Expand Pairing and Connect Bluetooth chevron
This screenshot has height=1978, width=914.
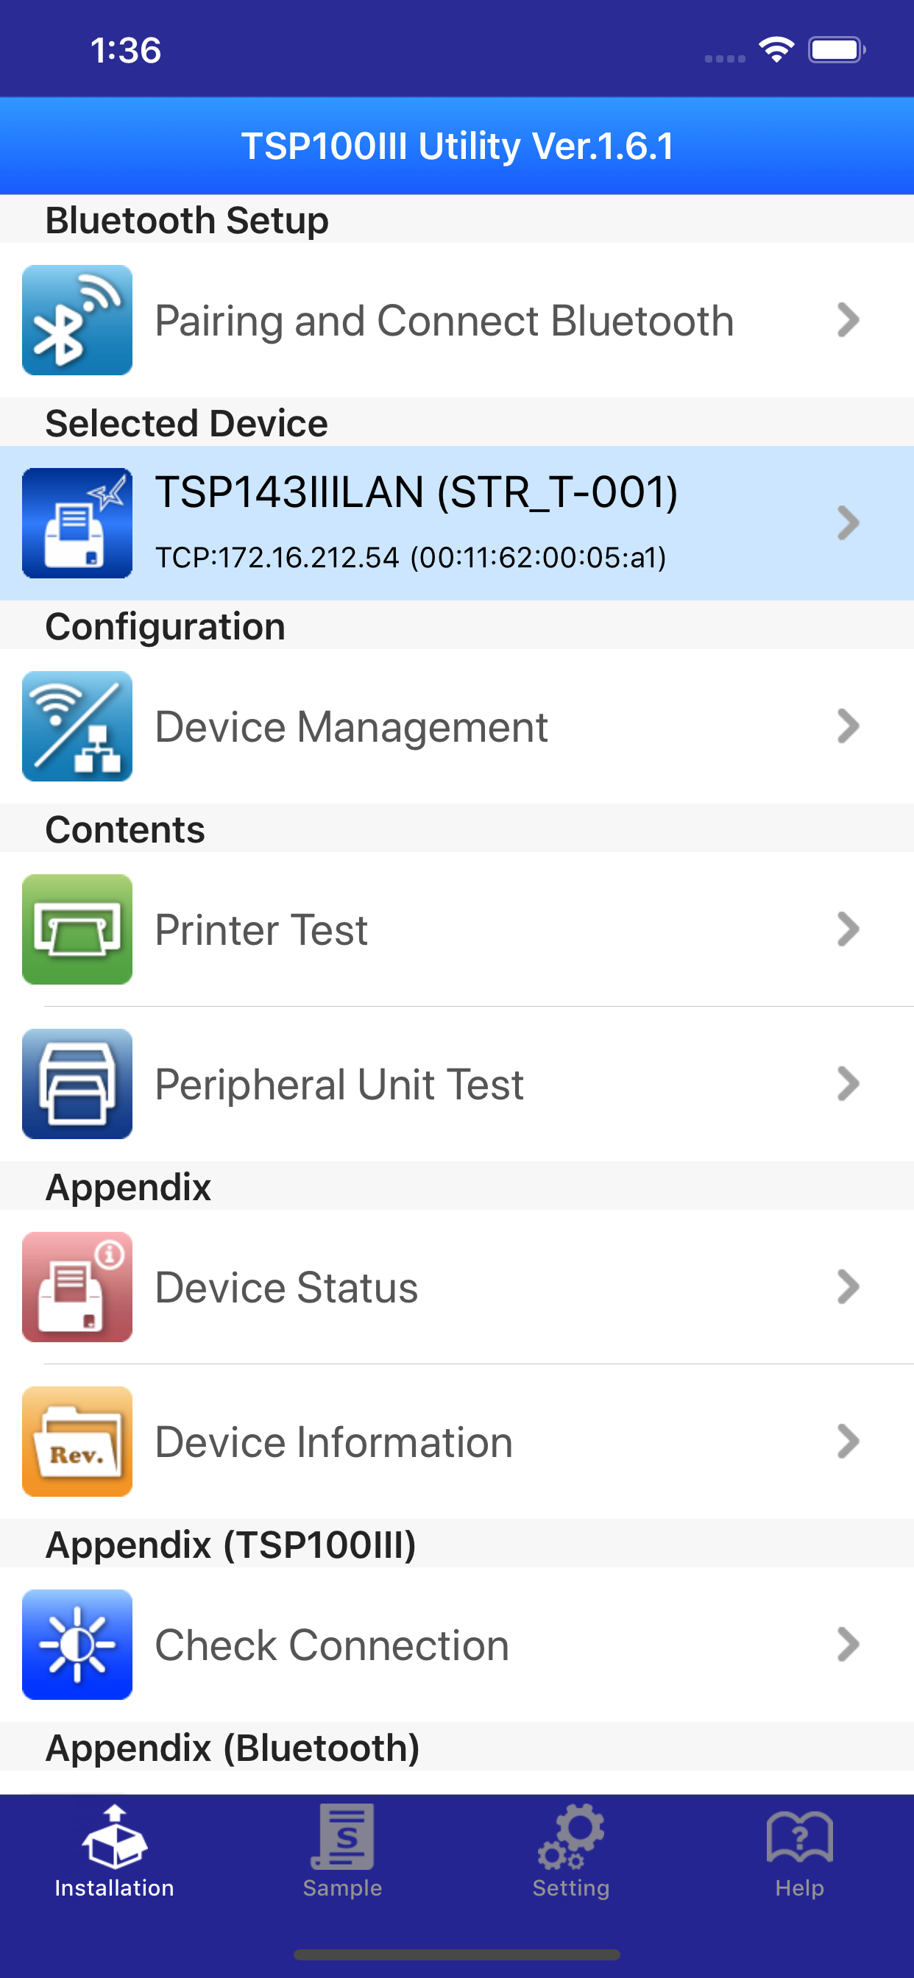click(x=847, y=320)
